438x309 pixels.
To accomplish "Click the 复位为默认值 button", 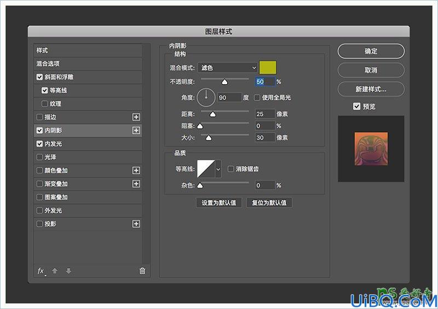I will pyautogui.click(x=269, y=203).
